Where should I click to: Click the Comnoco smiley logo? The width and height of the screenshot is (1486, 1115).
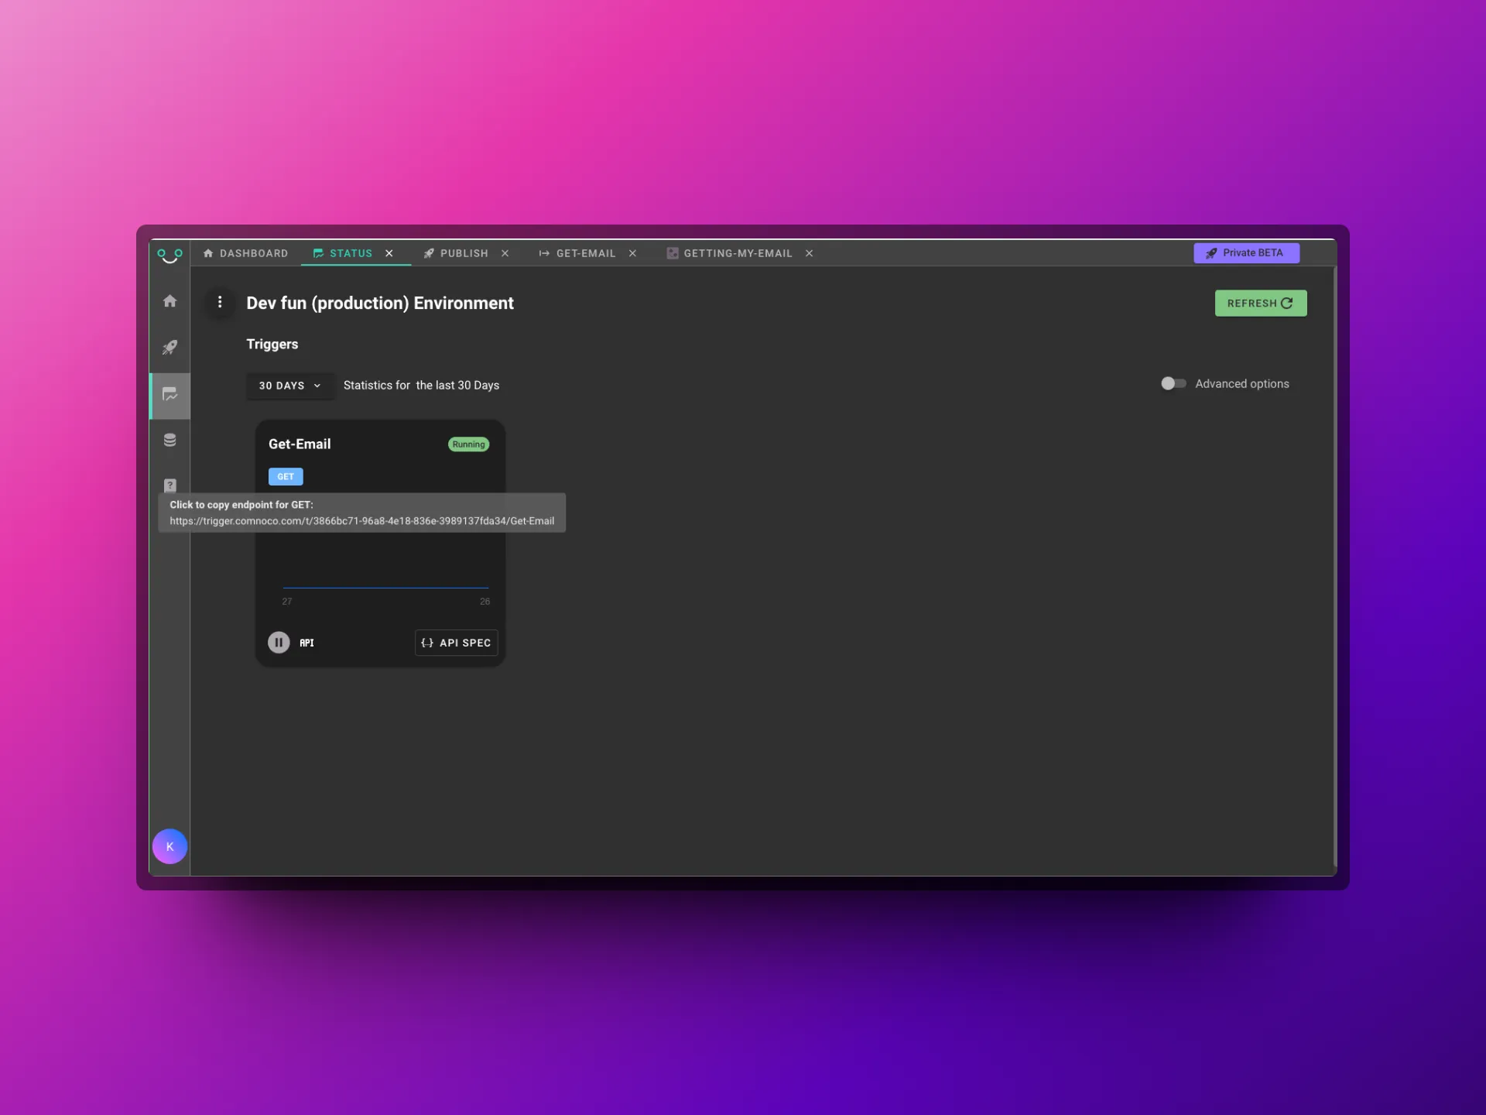[169, 255]
